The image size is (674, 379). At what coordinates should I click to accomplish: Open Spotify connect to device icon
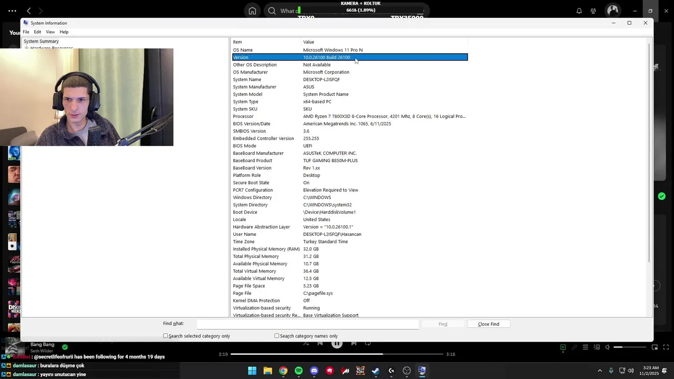597,347
